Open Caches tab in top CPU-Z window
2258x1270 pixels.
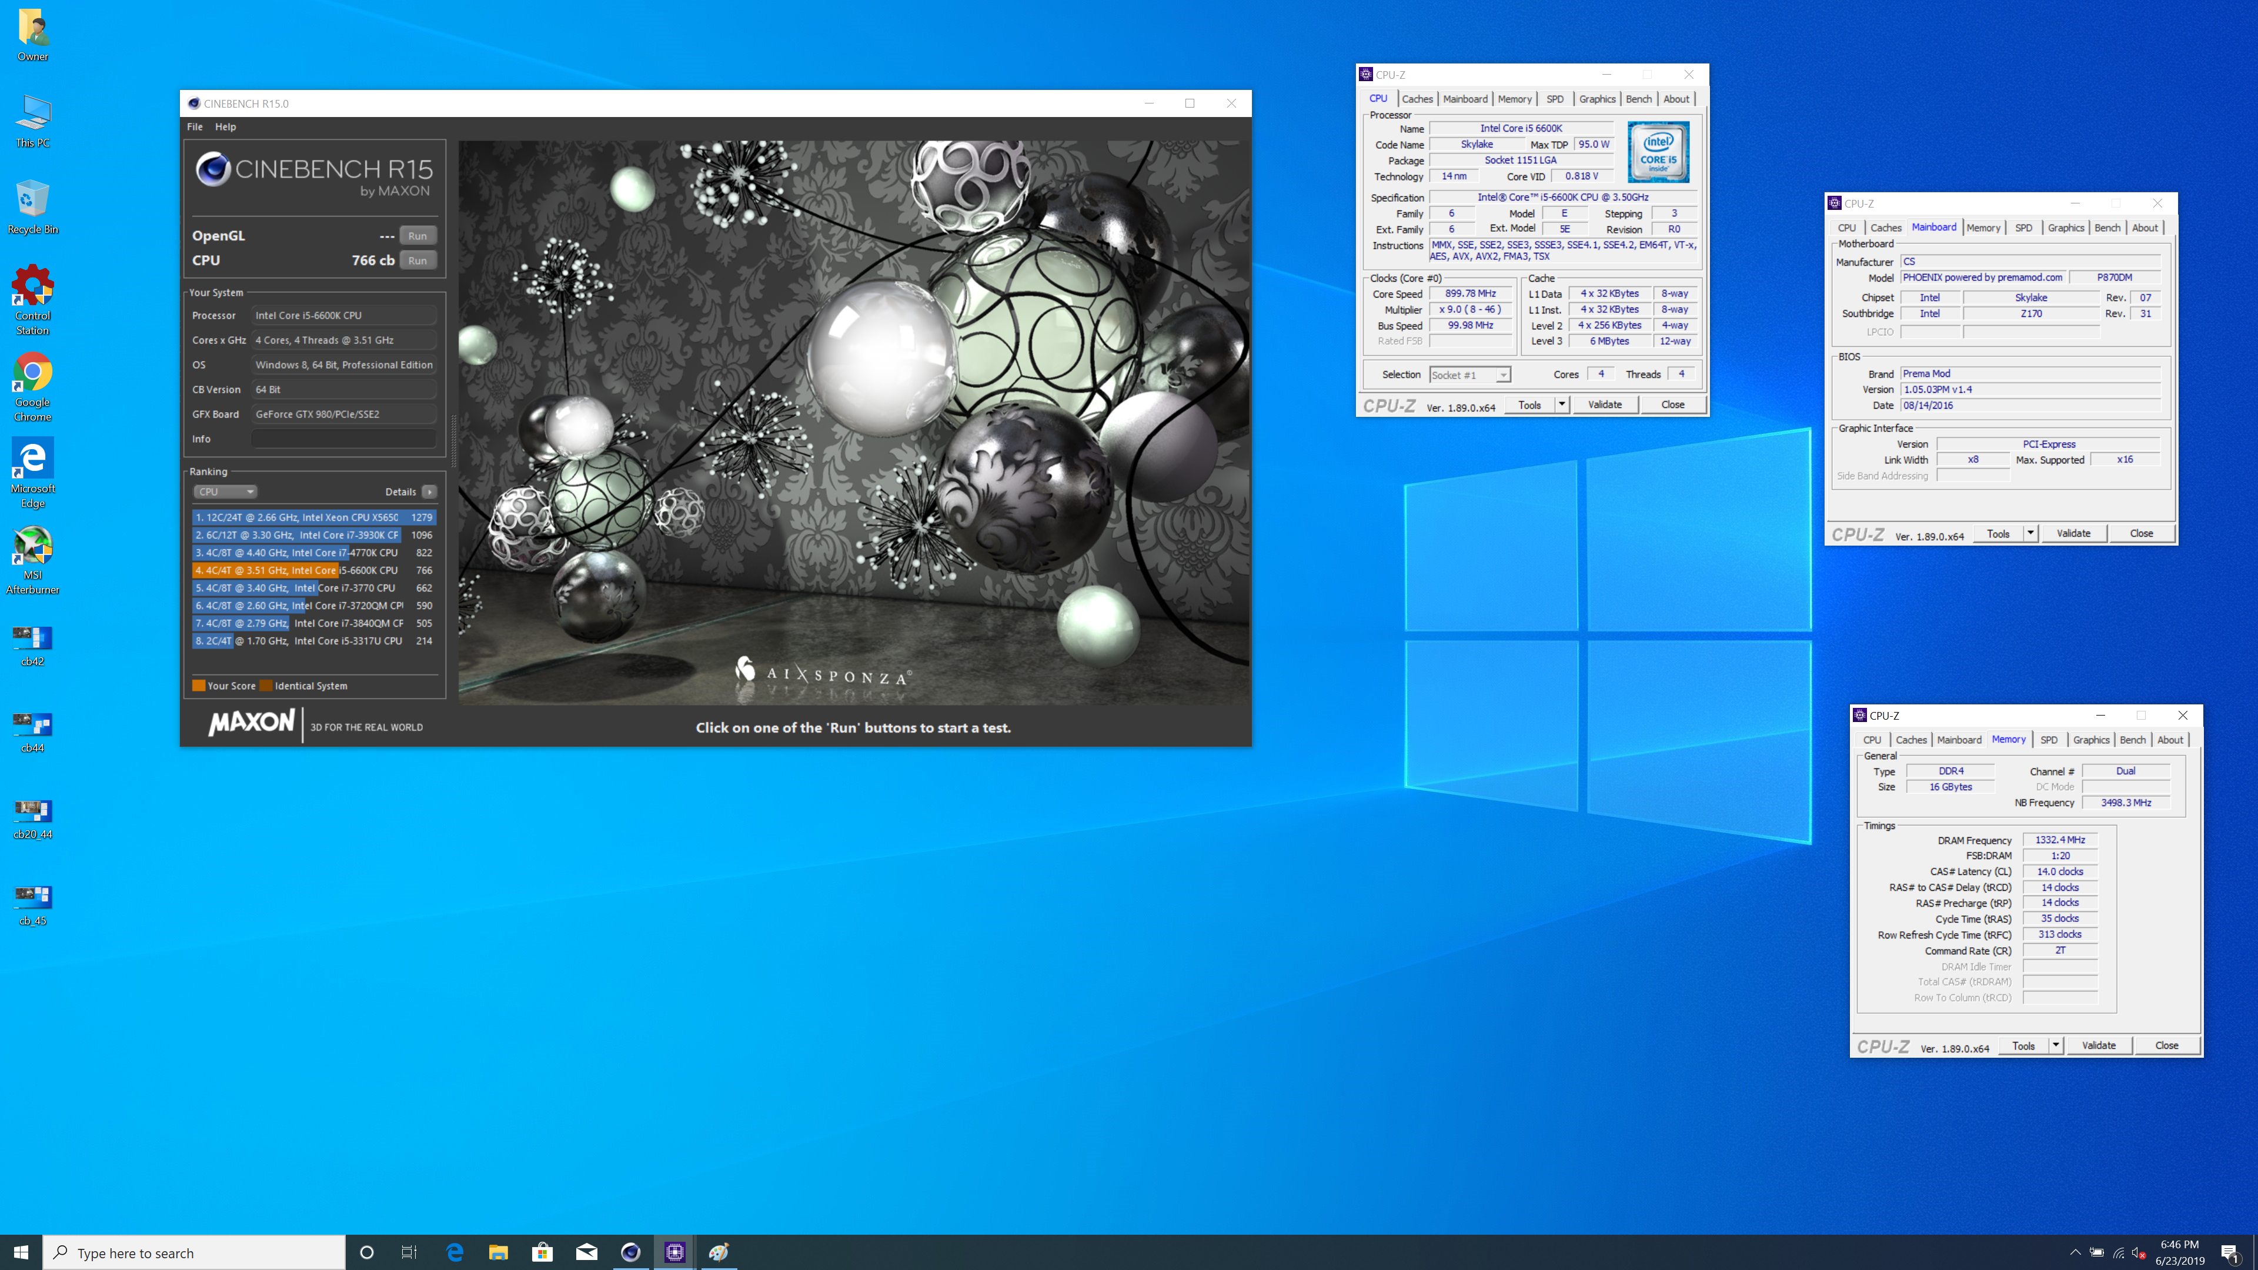tap(1417, 99)
